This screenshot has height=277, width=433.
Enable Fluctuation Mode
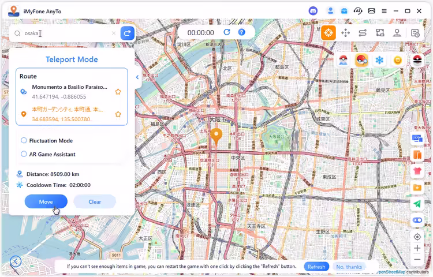click(24, 140)
